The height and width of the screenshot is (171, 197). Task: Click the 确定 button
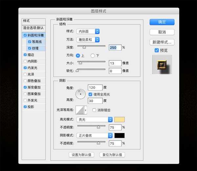[162, 22]
